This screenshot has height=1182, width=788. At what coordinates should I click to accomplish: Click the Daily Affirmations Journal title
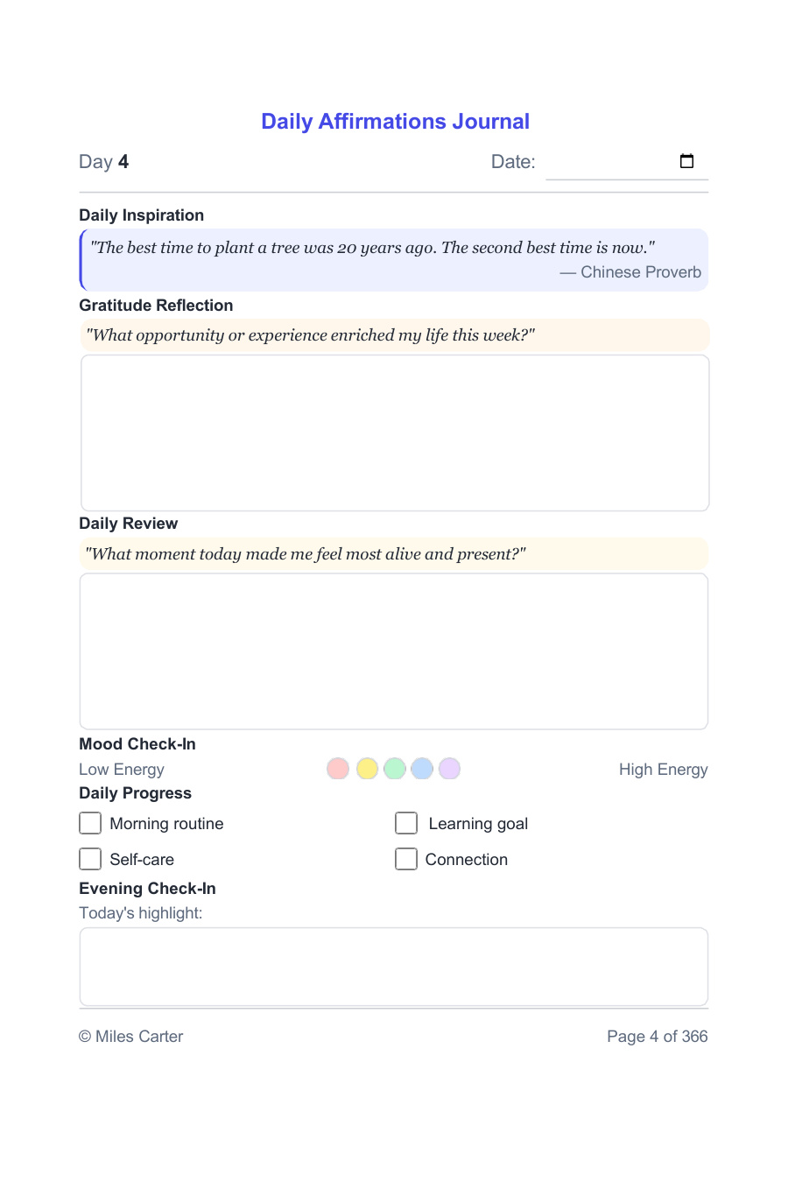tap(395, 122)
